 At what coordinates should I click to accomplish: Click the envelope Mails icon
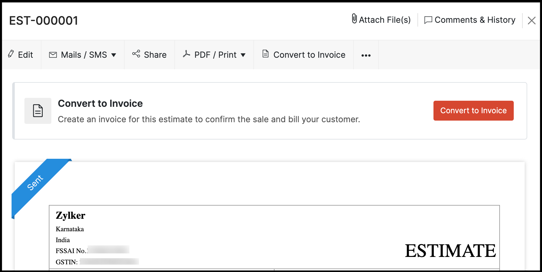53,55
